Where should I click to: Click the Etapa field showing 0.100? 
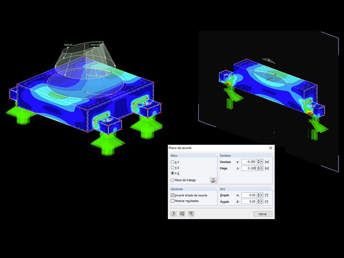[x=249, y=168]
